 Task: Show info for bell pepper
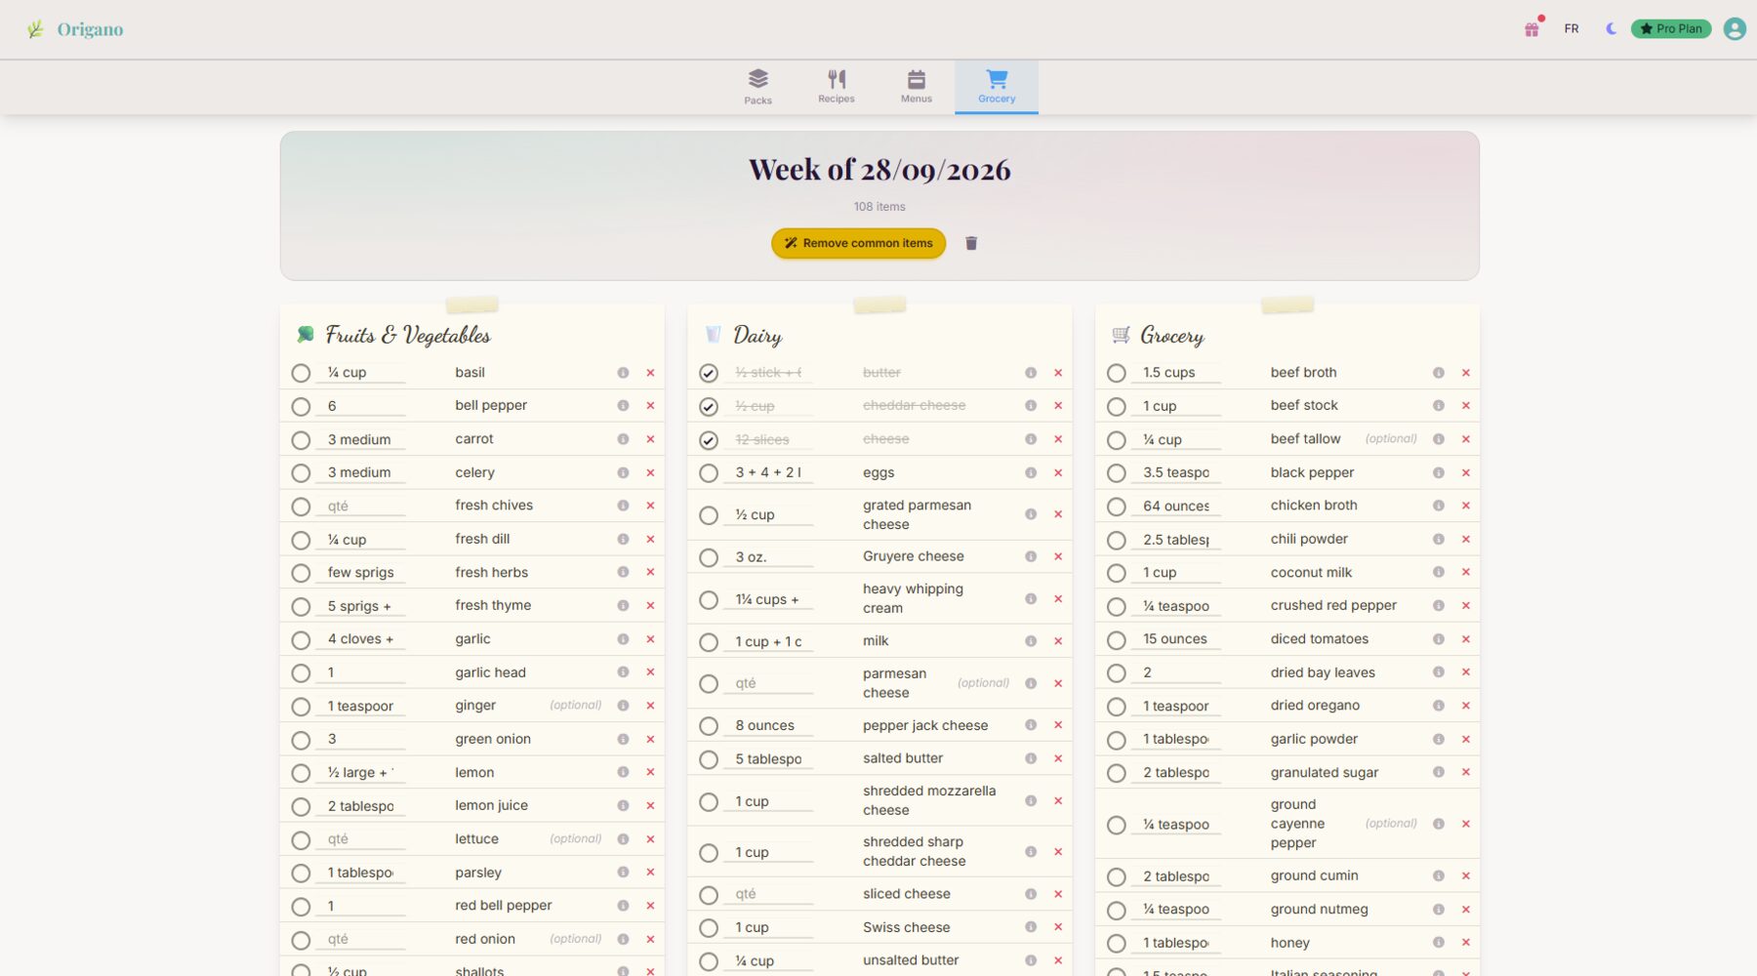(623, 405)
